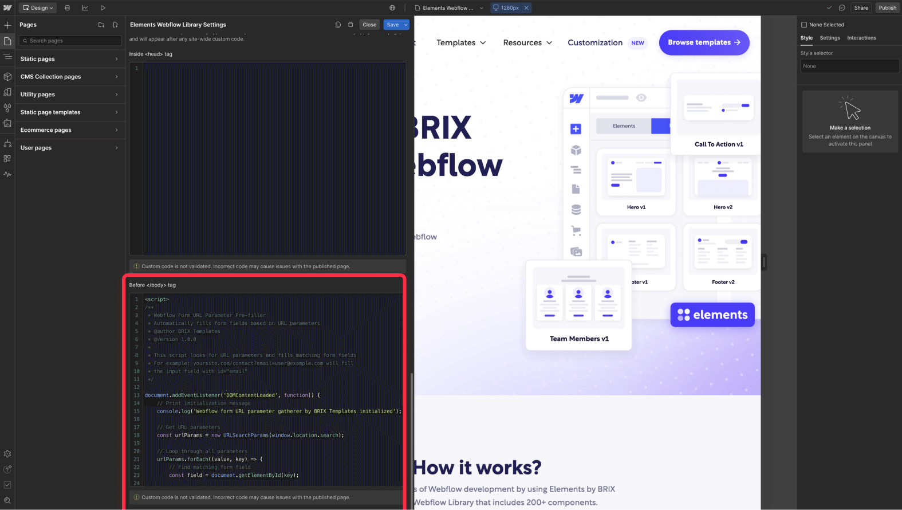Image resolution: width=902 pixels, height=510 pixels.
Task: Open site Settings gear icon at bottom left
Action: pyautogui.click(x=7, y=454)
